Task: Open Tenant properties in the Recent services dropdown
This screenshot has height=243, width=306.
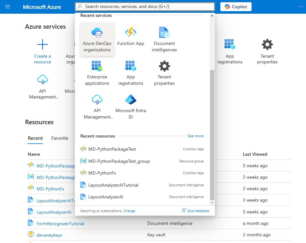Action: tap(164, 73)
